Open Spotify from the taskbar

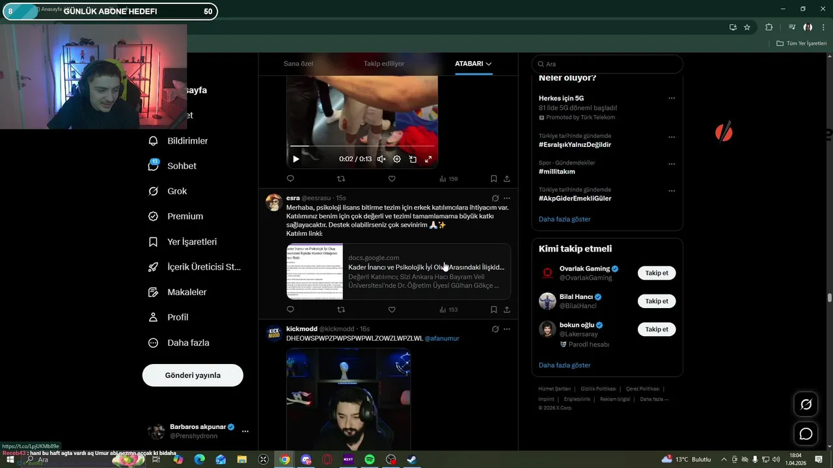370,460
